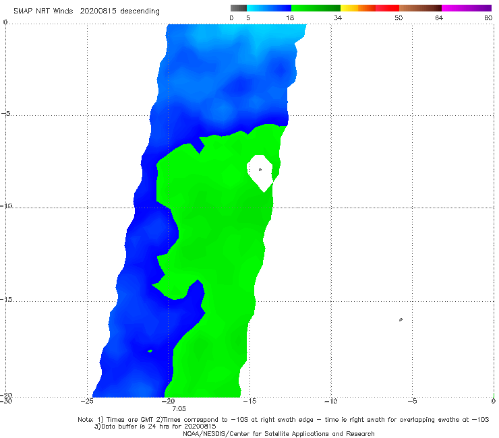Click the magenta-purple segment of the color bar
Viewport: 499px width, 438px height.
467,8
